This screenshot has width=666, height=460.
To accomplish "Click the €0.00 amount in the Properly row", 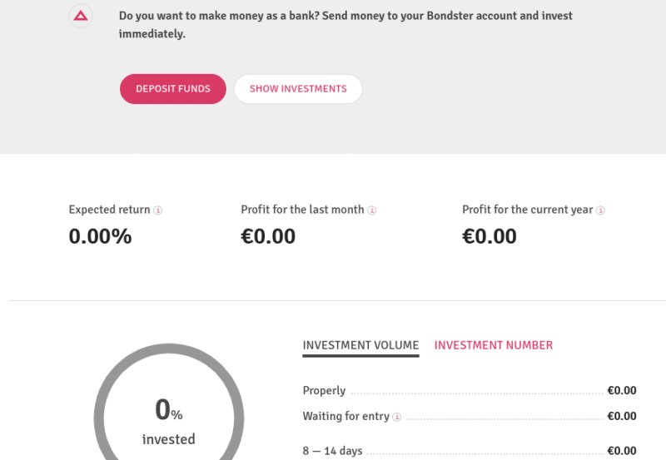I will [x=622, y=390].
